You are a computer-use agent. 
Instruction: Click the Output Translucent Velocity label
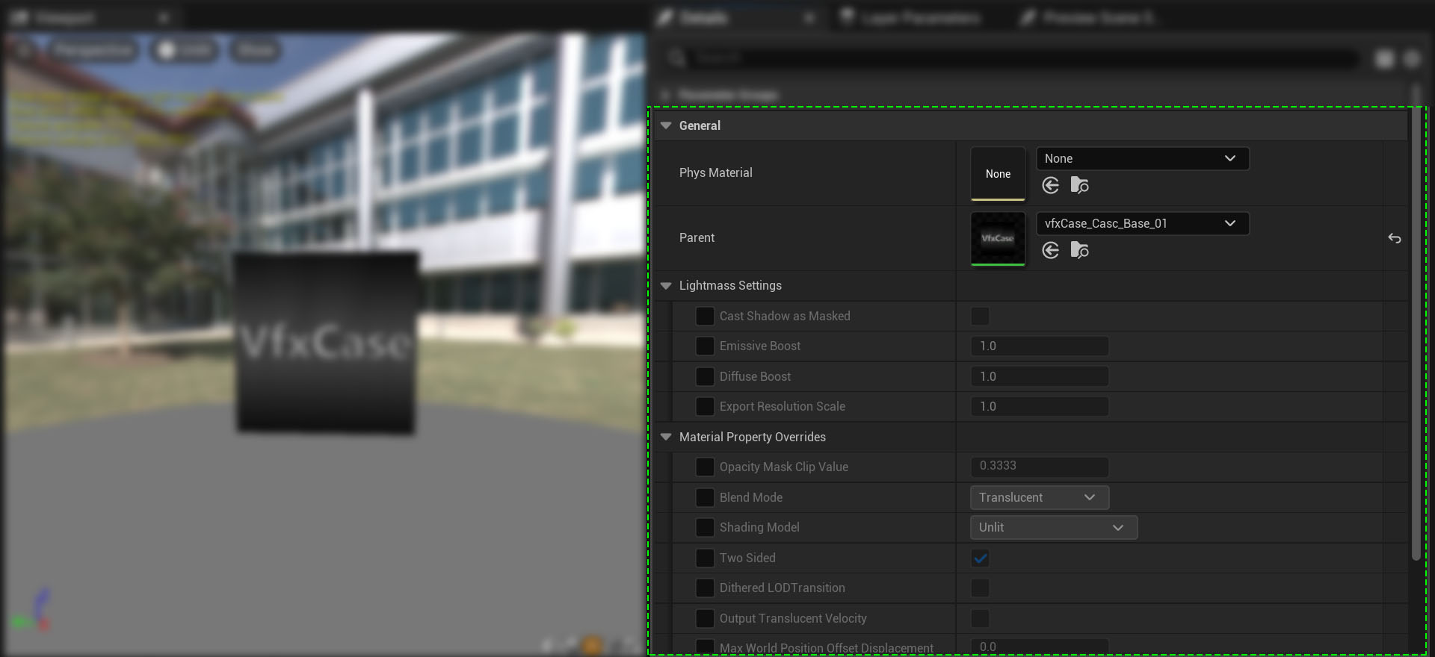(793, 618)
